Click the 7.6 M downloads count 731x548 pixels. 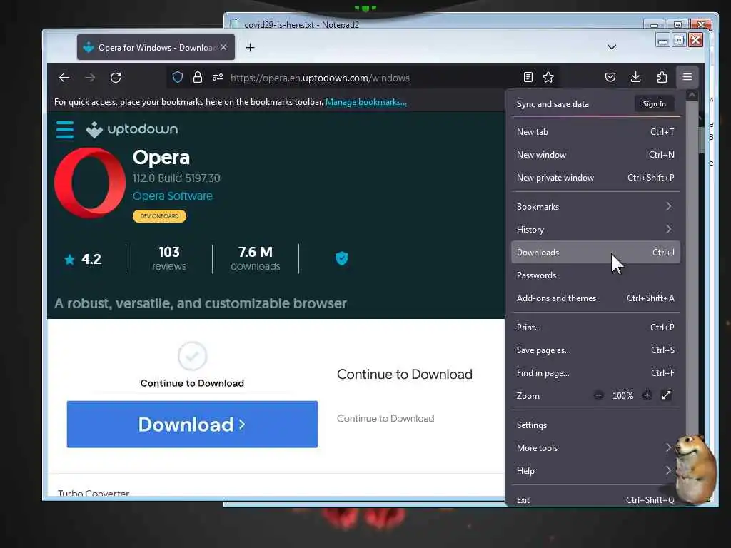click(256, 258)
